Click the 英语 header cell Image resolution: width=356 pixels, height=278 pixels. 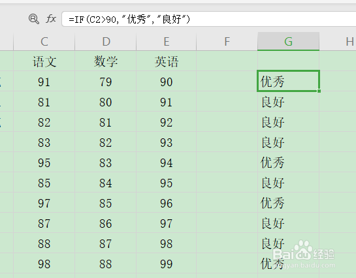click(x=166, y=61)
